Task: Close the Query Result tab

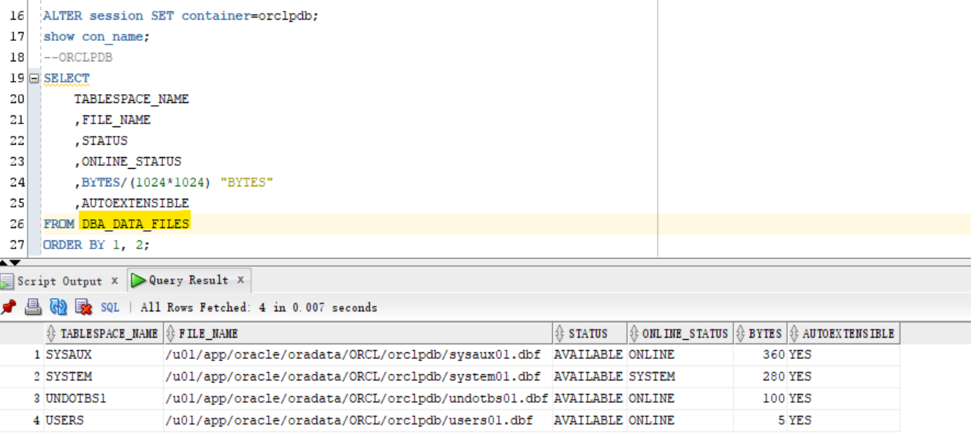Action: point(240,281)
